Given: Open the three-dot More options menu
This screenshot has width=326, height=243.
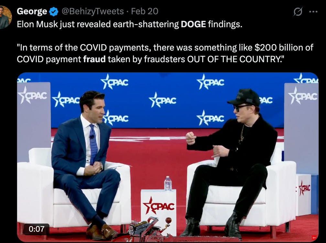Looking at the screenshot, I should (x=313, y=12).
